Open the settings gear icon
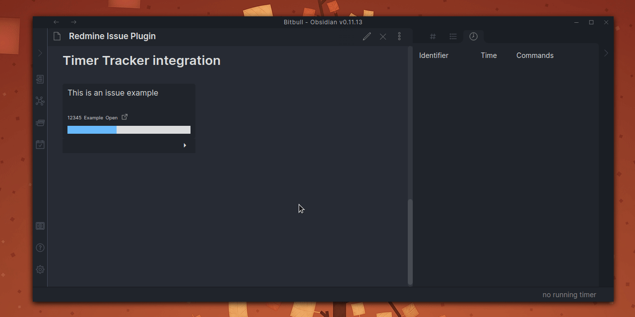 (40, 269)
